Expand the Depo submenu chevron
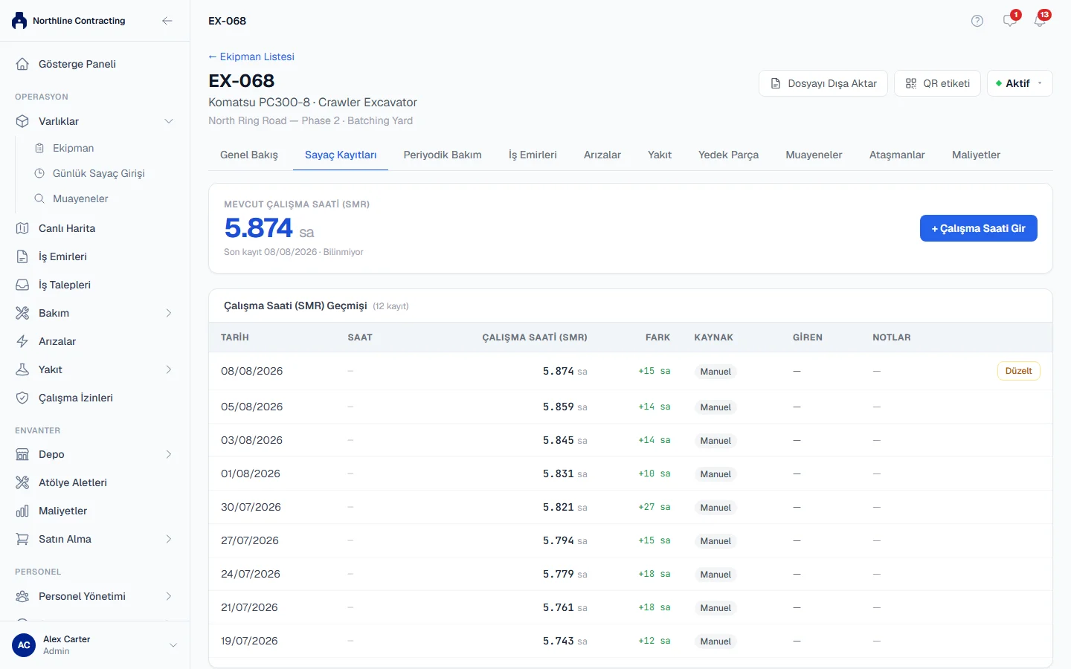 point(169,454)
